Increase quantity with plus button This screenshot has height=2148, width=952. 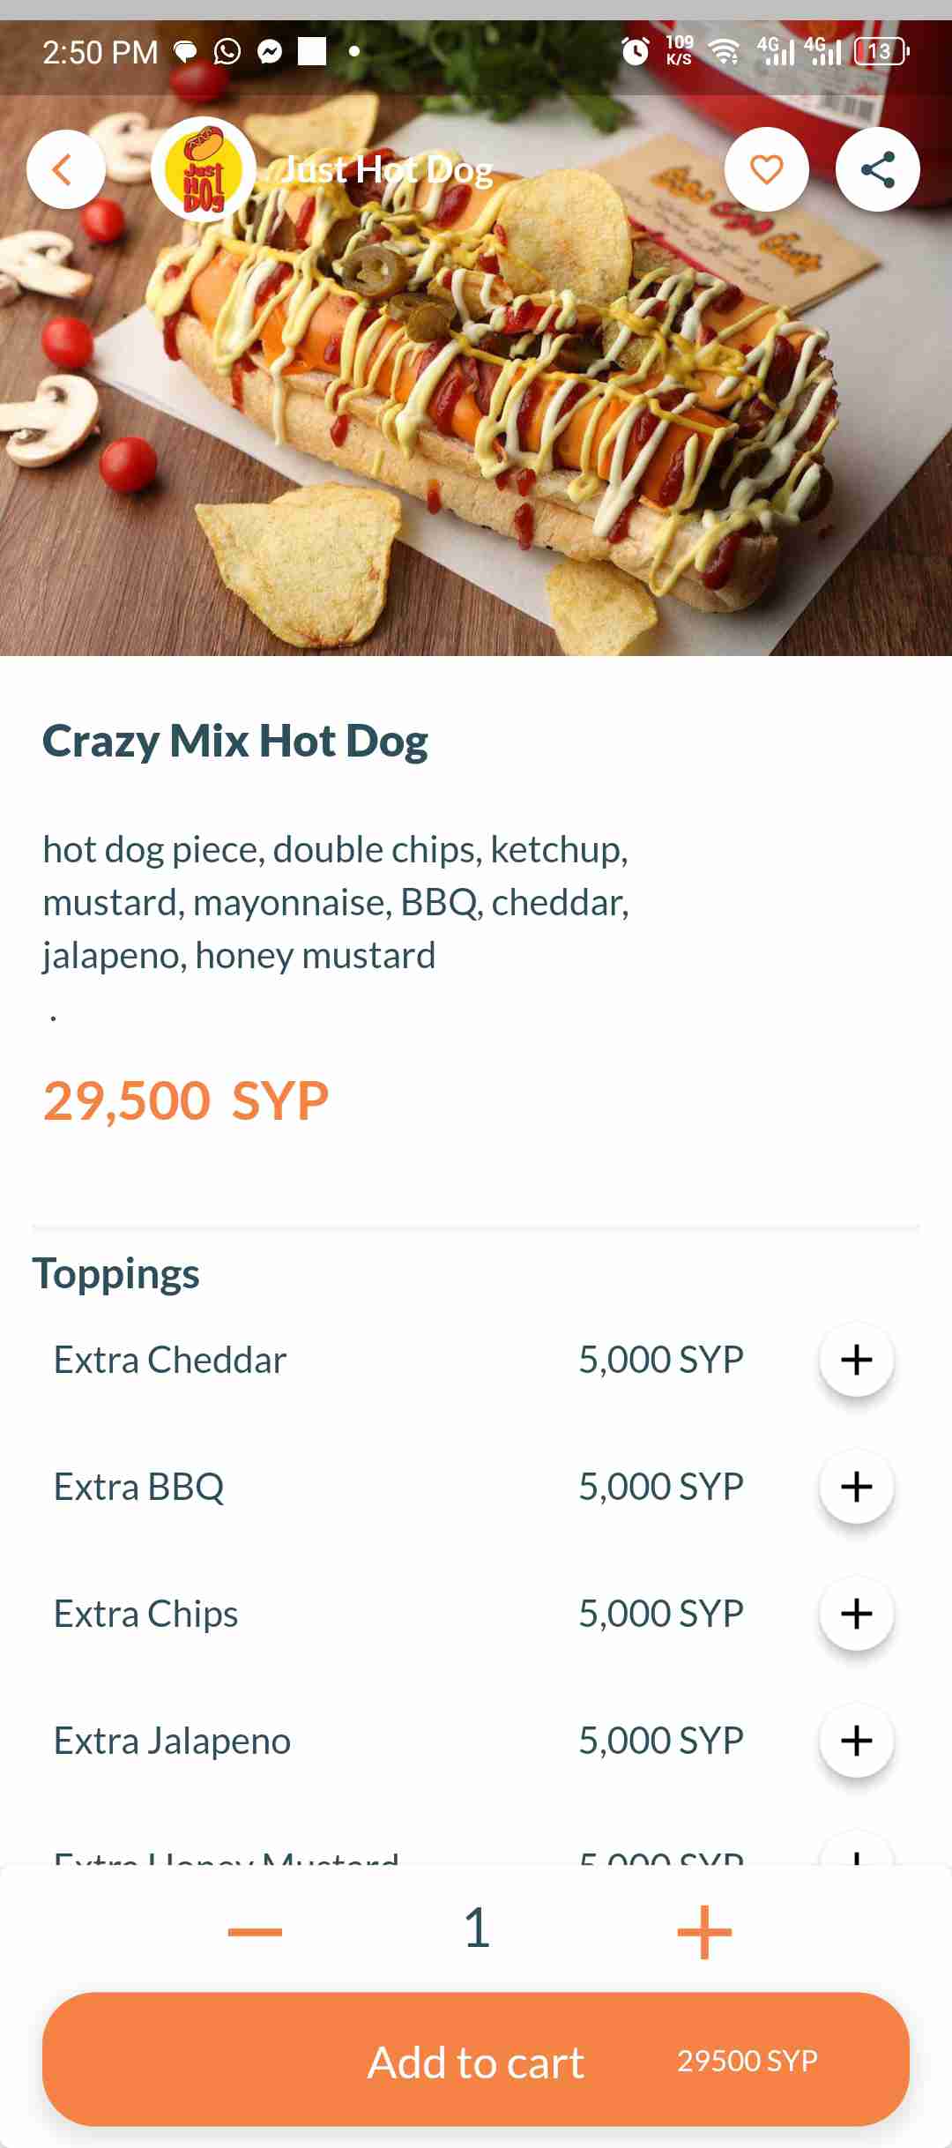coord(704,1931)
